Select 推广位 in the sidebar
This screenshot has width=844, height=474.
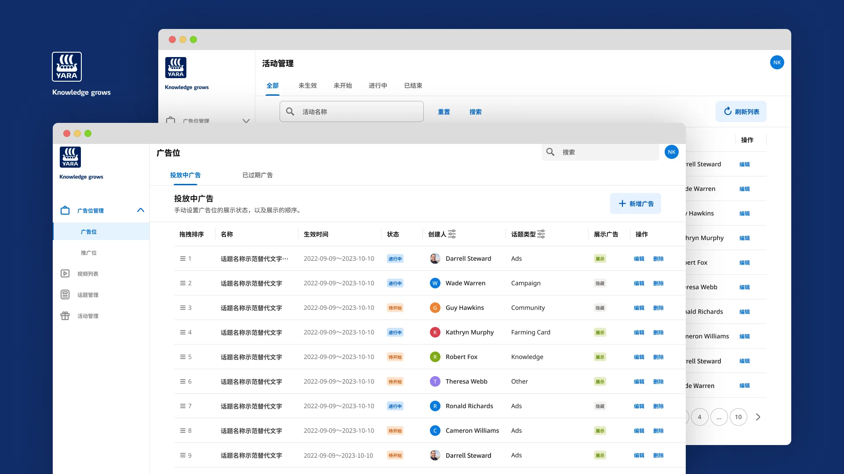point(89,253)
